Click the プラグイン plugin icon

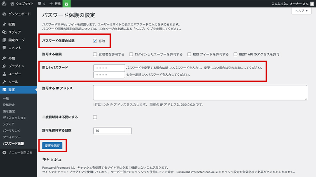tap(4, 66)
